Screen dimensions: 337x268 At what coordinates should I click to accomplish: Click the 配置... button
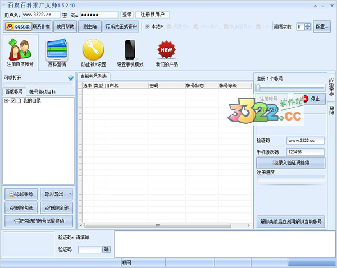coord(322,26)
